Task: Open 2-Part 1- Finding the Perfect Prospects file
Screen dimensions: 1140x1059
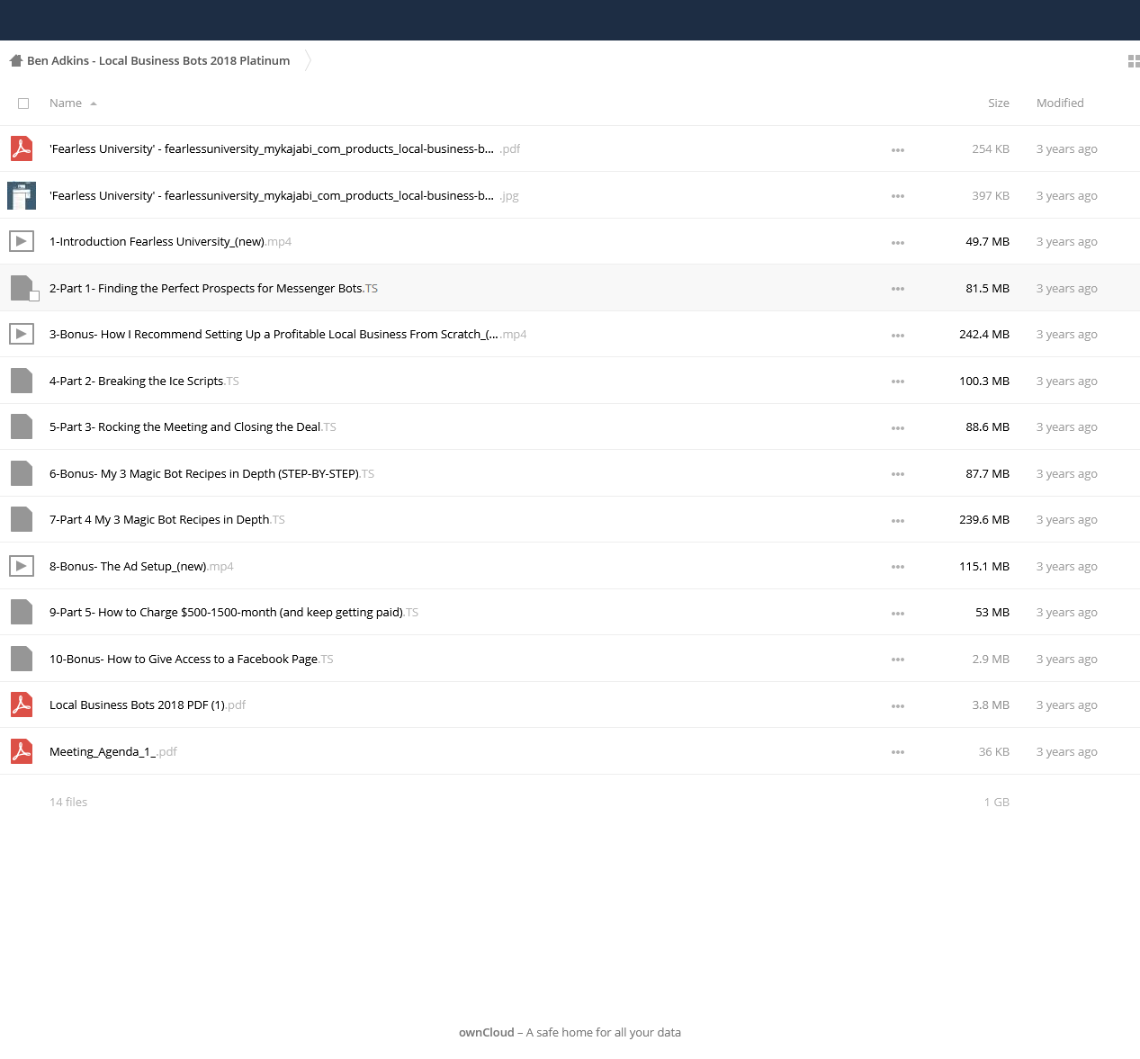Action: tap(213, 289)
